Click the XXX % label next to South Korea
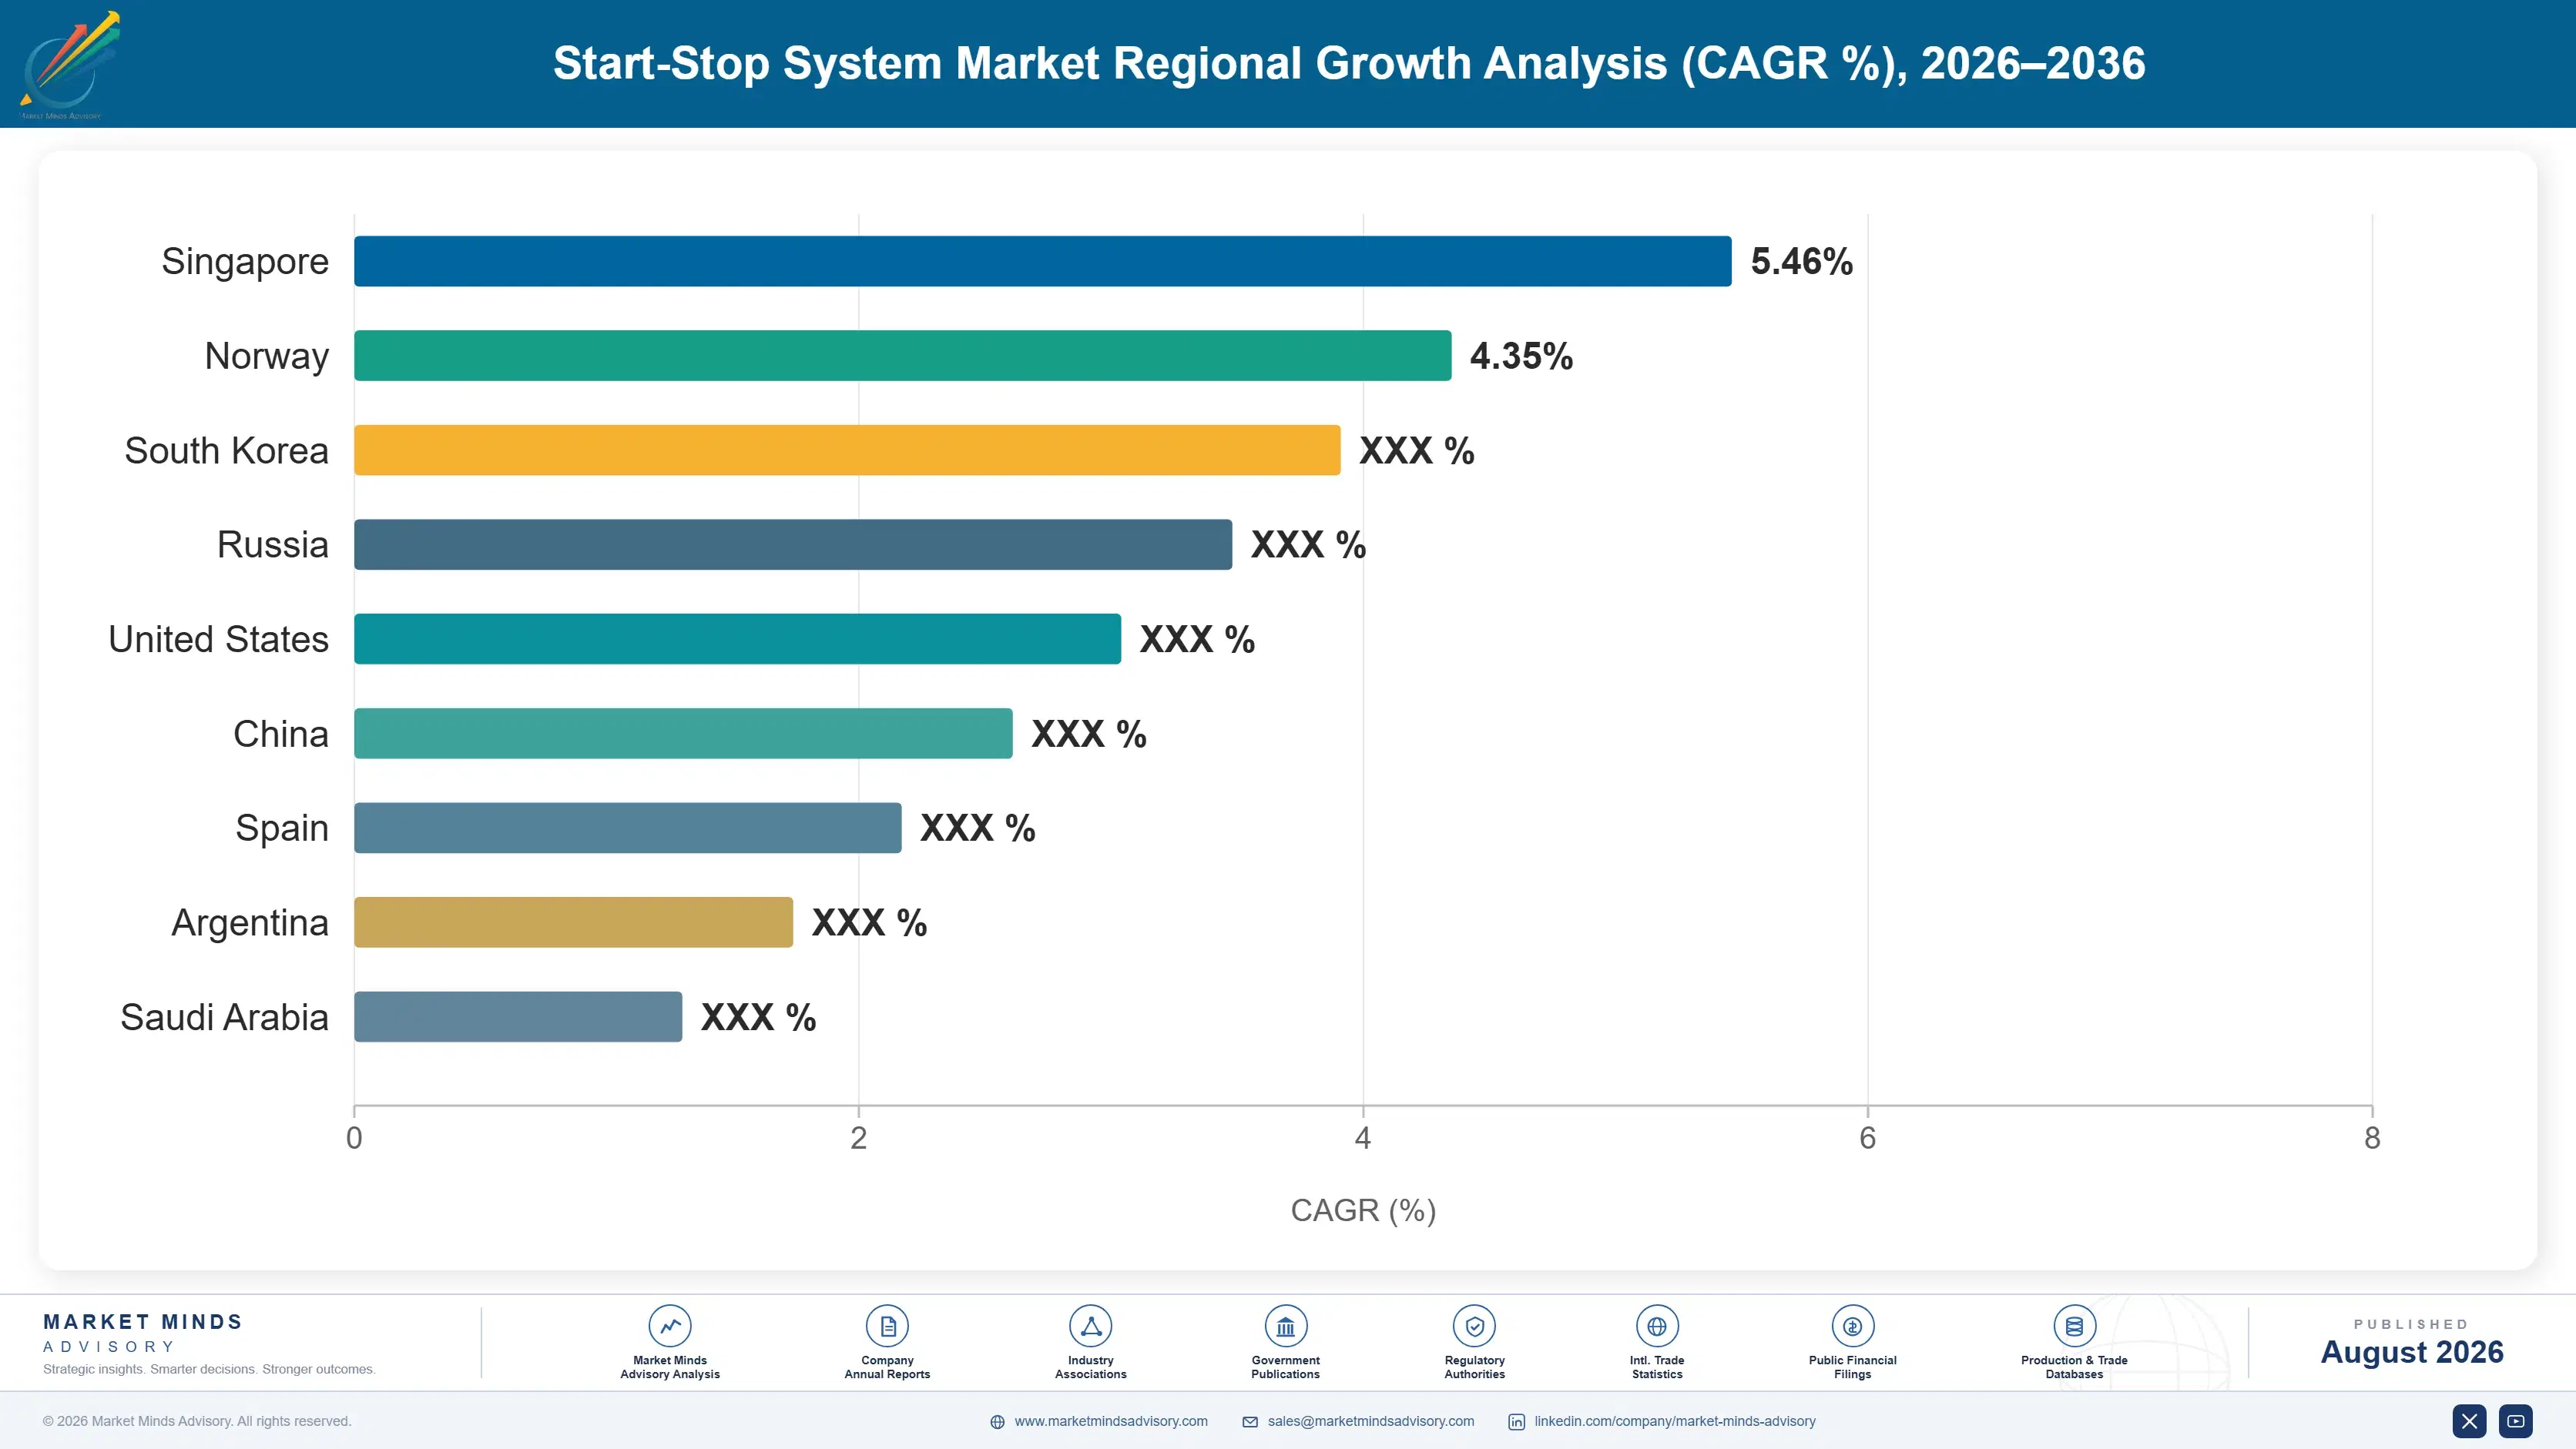This screenshot has width=2576, height=1449. pos(1417,450)
